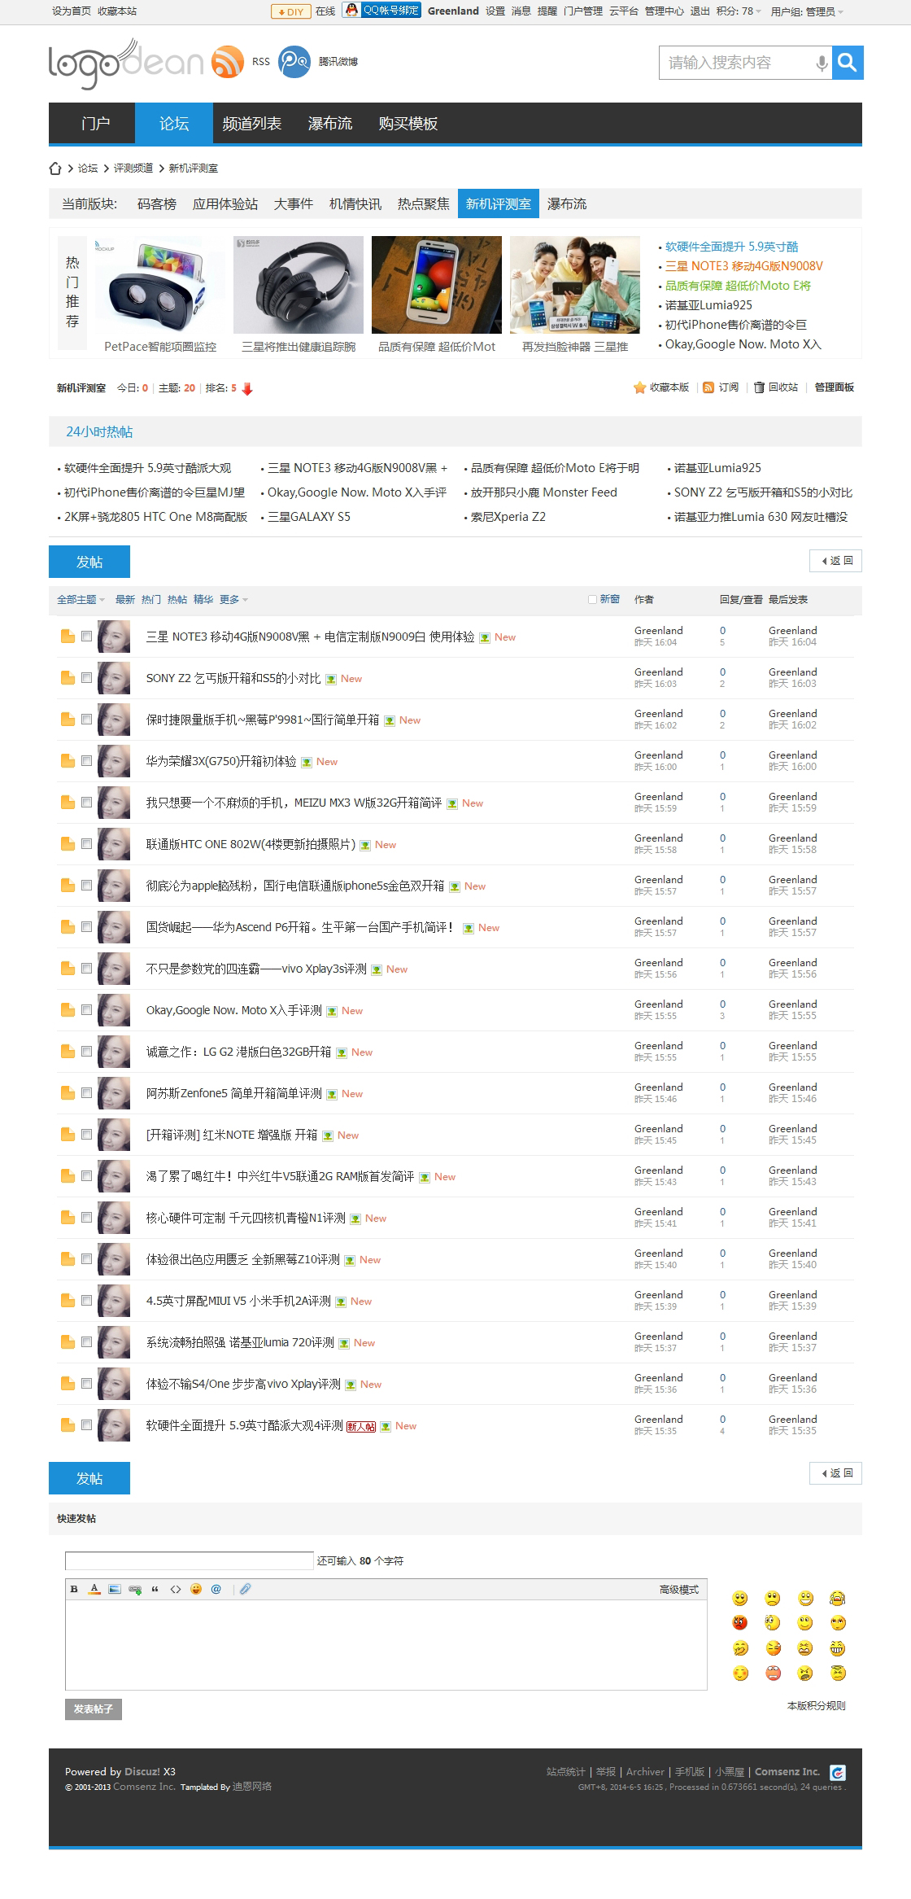Screen dimensions: 911x1899
Task: Open the 论坛 tab in main navigation
Action: 174,123
